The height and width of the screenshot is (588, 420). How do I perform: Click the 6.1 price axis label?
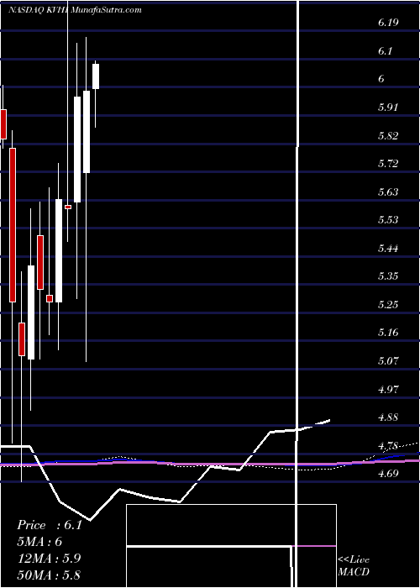(385, 50)
